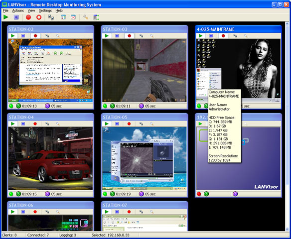Start STATION-02 monitoring play button
291x239 pixels.
pos(13,36)
